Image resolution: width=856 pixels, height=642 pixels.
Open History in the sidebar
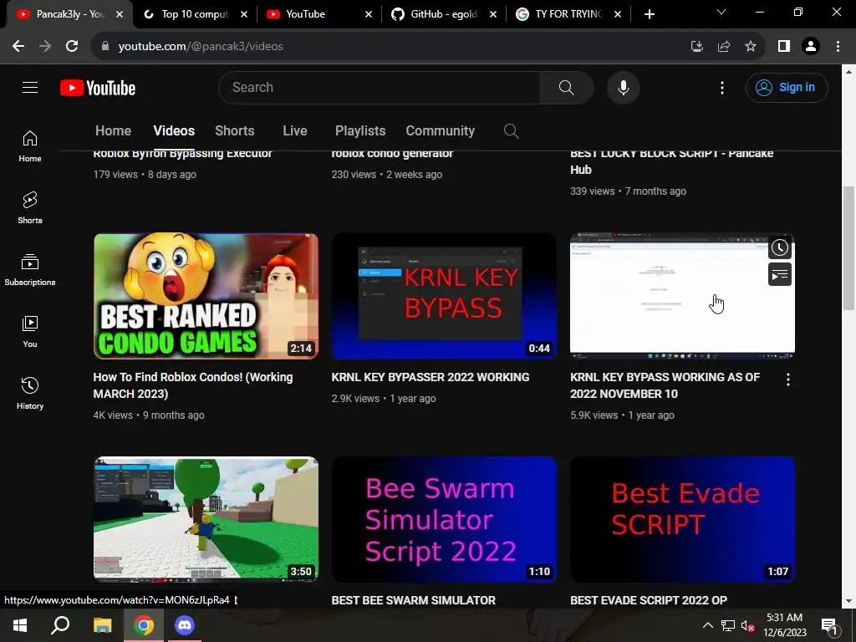coord(30,393)
